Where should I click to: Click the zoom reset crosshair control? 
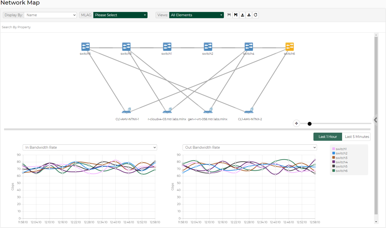[296, 123]
